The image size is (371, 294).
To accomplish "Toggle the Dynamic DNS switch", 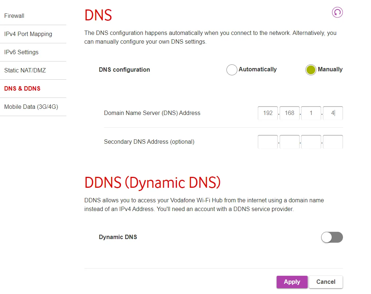I will [x=332, y=237].
